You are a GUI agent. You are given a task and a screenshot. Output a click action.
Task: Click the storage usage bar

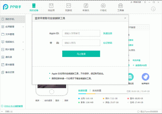[114, 94]
